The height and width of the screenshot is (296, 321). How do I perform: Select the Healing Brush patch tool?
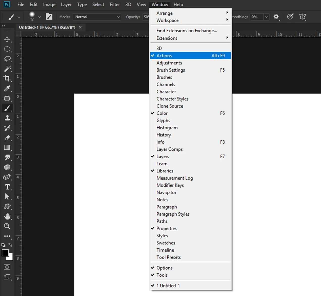tap(7, 98)
